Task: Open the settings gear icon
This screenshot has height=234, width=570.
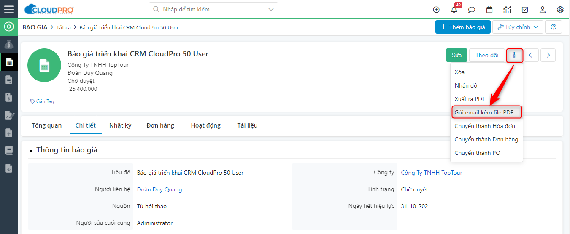Action: point(560,10)
